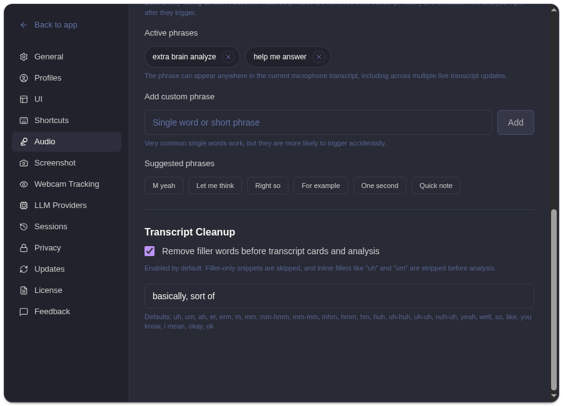
Task: Add suggested phrase 'For example'
Action: (x=321, y=186)
